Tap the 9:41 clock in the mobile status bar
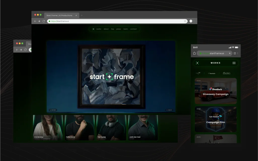Viewport: 258px width, 161px height. coord(195,47)
